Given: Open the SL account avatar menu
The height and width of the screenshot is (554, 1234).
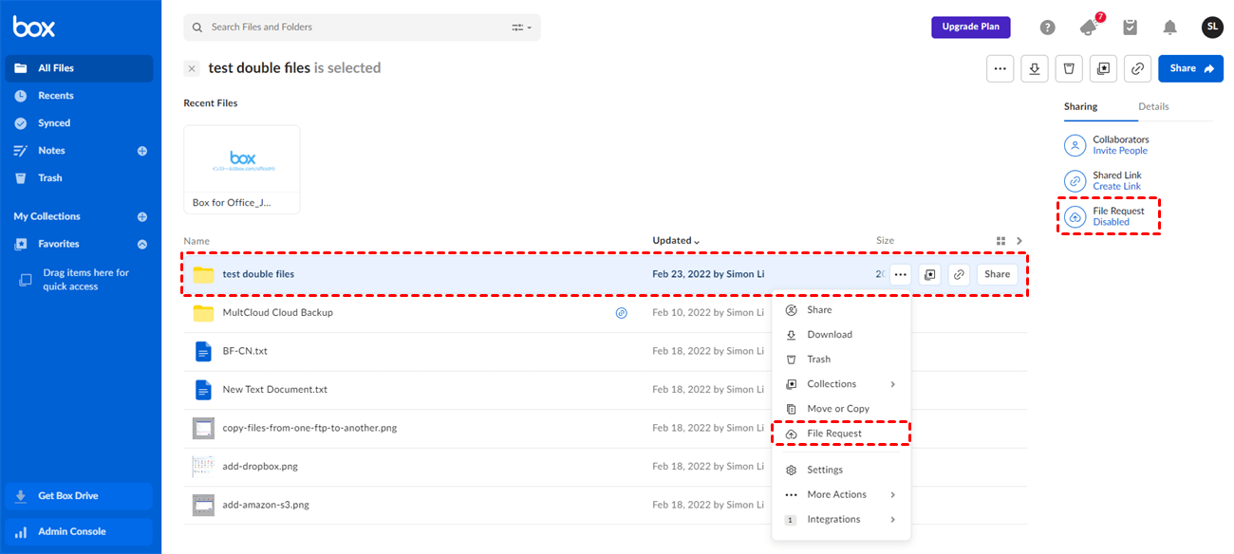Looking at the screenshot, I should (x=1212, y=28).
